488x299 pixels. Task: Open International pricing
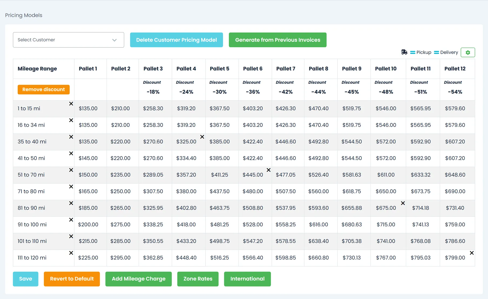[x=248, y=279]
